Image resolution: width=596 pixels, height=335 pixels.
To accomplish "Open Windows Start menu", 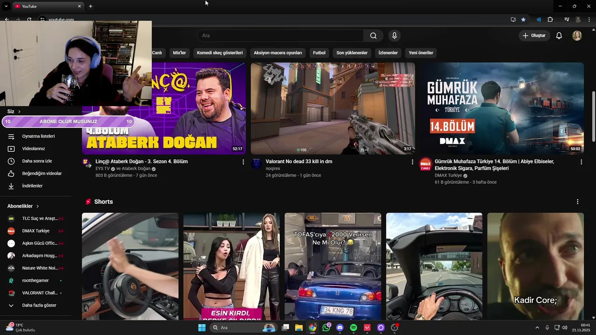I will [202, 328].
